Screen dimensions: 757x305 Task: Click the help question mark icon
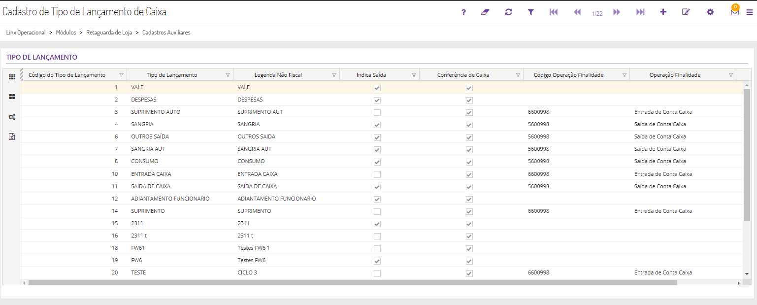click(463, 12)
